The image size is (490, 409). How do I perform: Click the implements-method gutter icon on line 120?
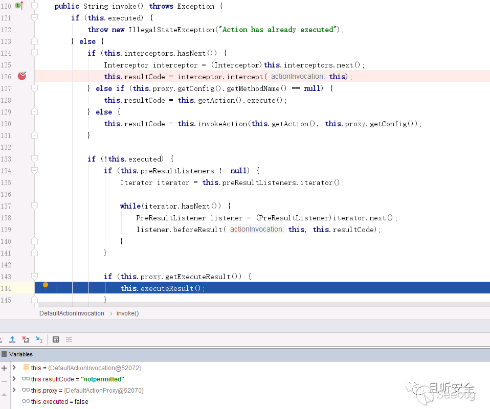(x=19, y=5)
